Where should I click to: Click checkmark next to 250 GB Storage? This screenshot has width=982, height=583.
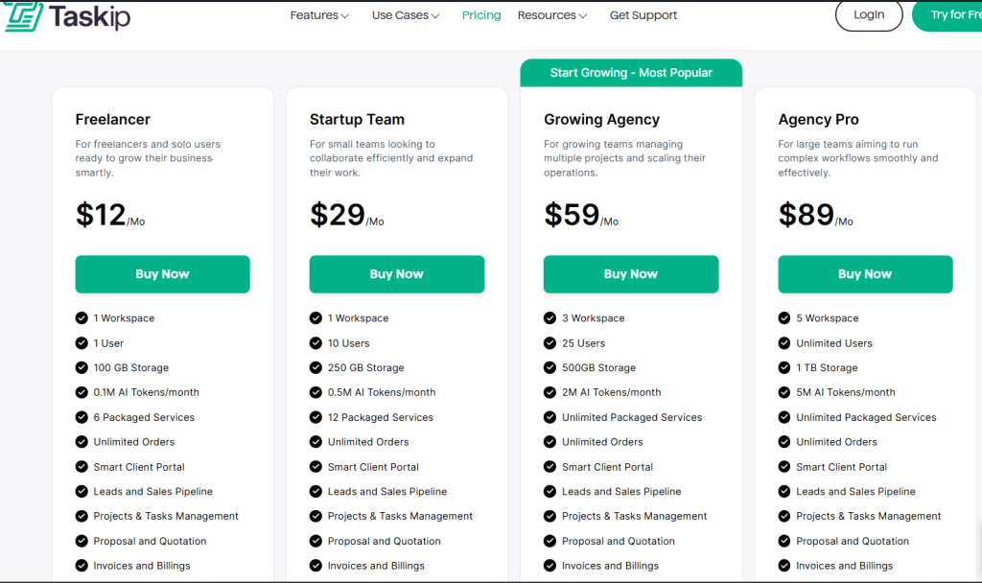[x=316, y=367]
